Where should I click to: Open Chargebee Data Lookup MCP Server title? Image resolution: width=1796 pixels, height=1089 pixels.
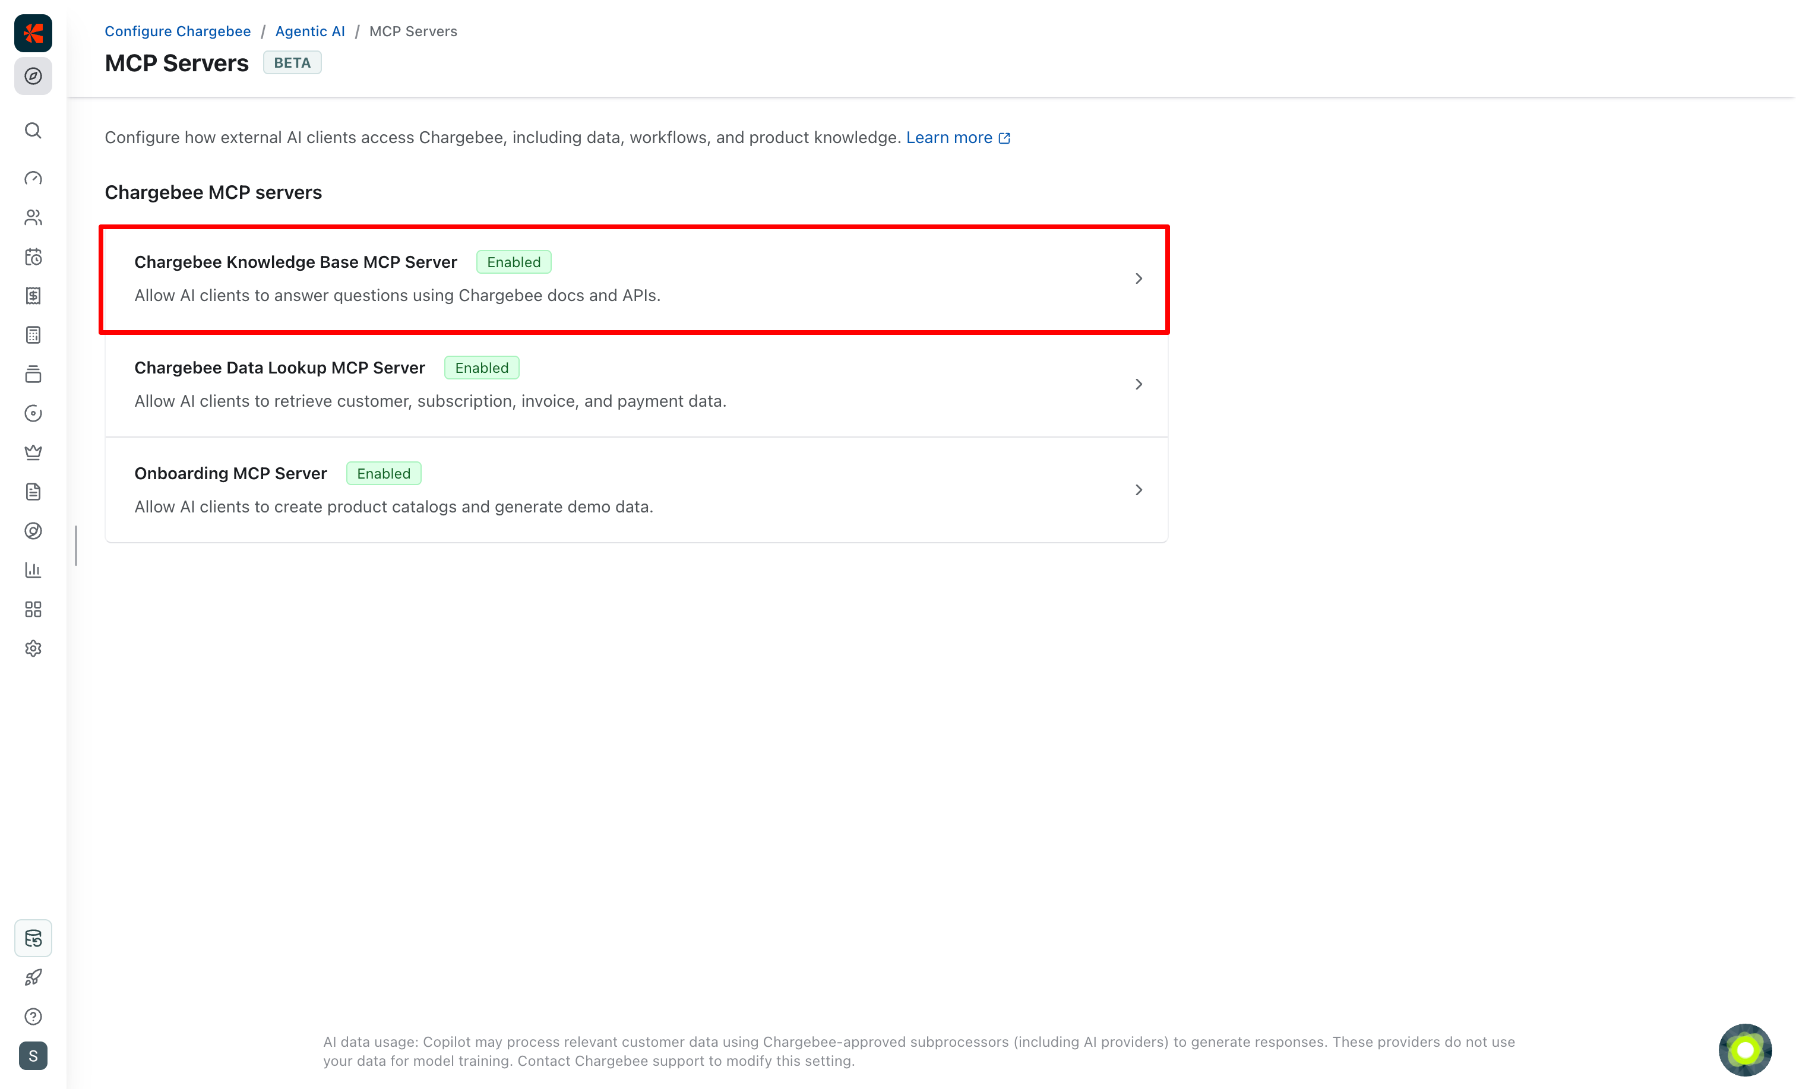point(280,368)
